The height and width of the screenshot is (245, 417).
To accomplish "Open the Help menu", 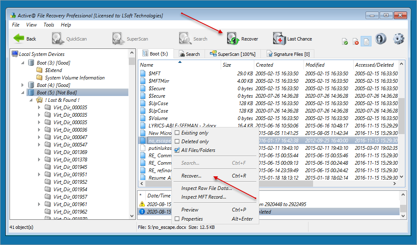I will [66, 25].
